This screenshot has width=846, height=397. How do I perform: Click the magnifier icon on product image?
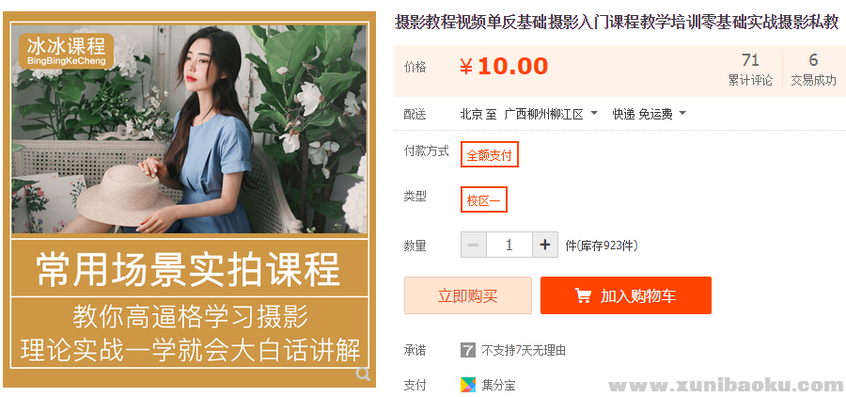pos(363,373)
